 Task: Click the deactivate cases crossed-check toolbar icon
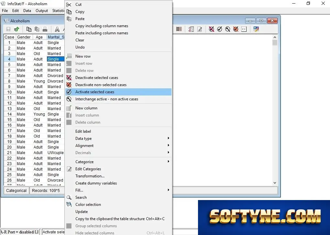[212, 29]
